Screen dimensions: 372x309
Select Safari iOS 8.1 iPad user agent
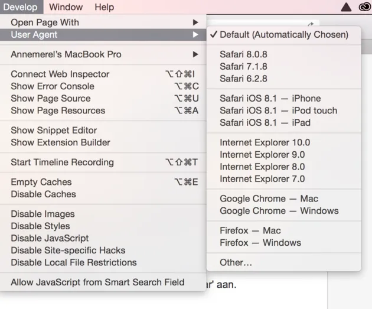[x=284, y=122]
